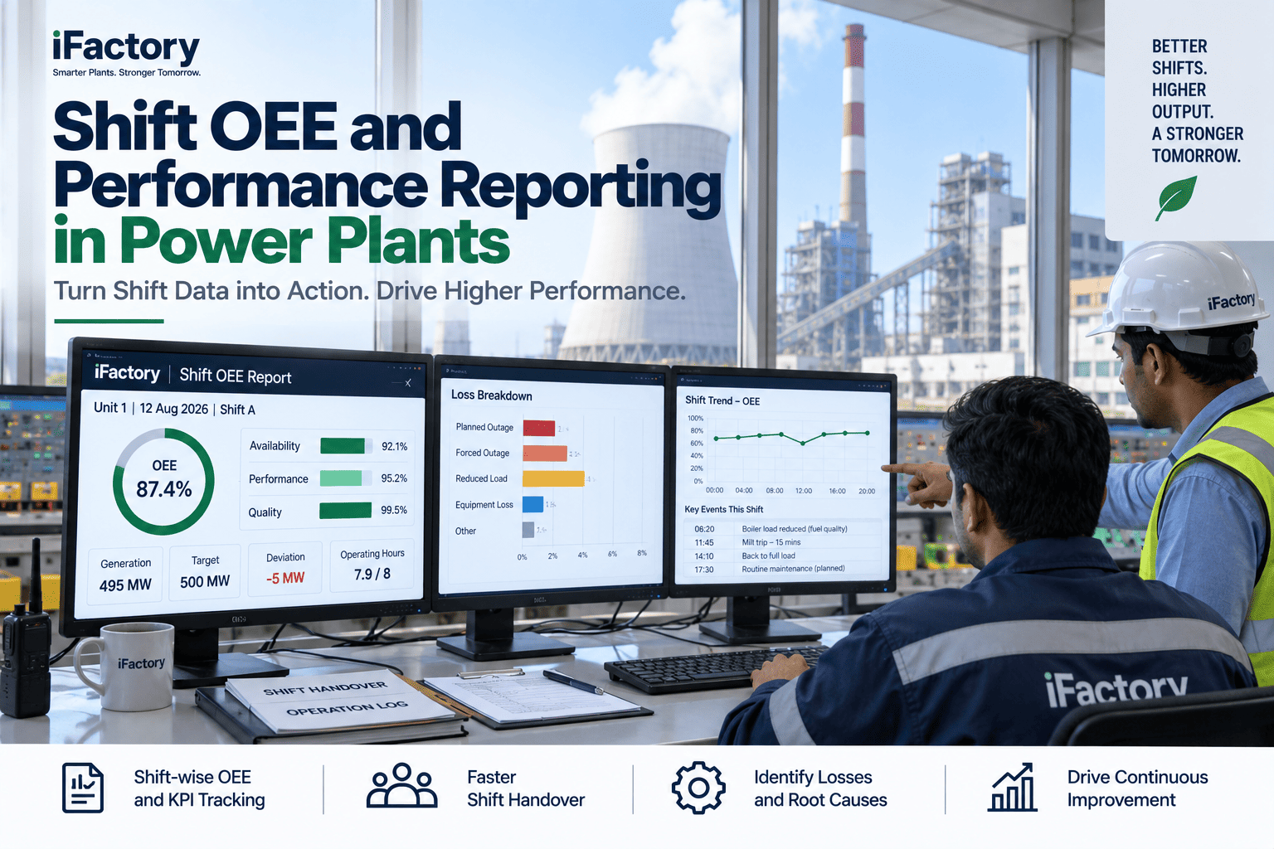The width and height of the screenshot is (1274, 849).
Task: Click the Loss Breakdown heading
Action: [492, 395]
